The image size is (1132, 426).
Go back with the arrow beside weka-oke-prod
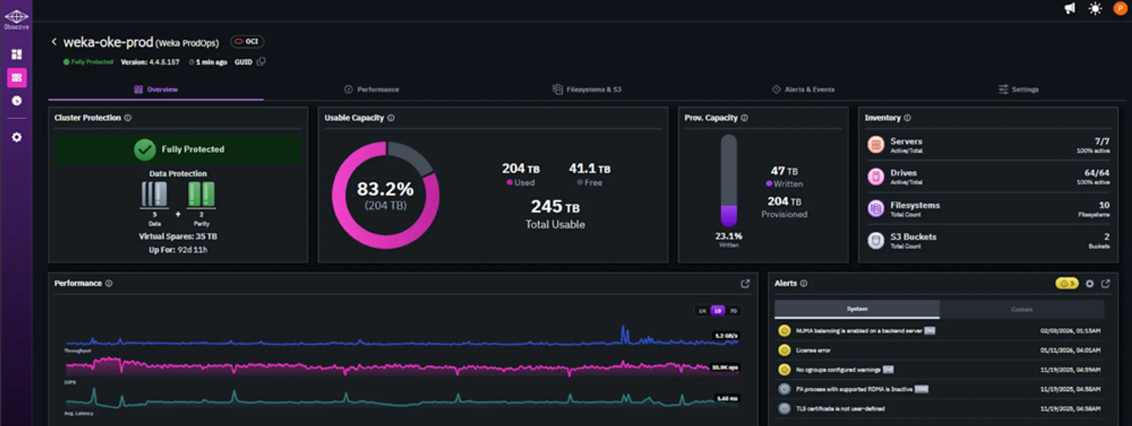[54, 41]
